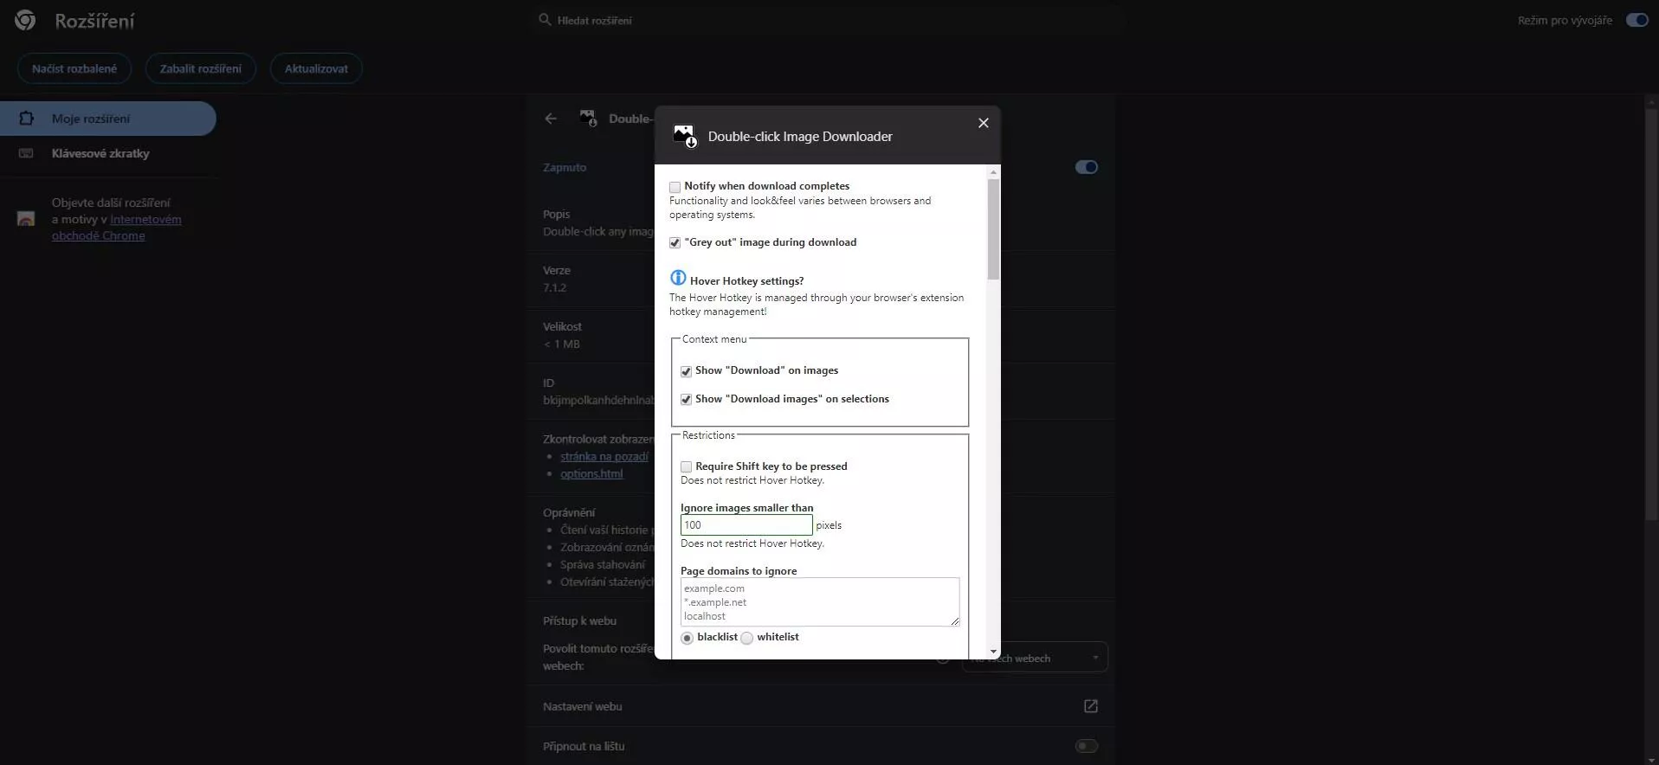
Task: Click the Double-click Image Downloader dialog icon
Action: point(685,136)
